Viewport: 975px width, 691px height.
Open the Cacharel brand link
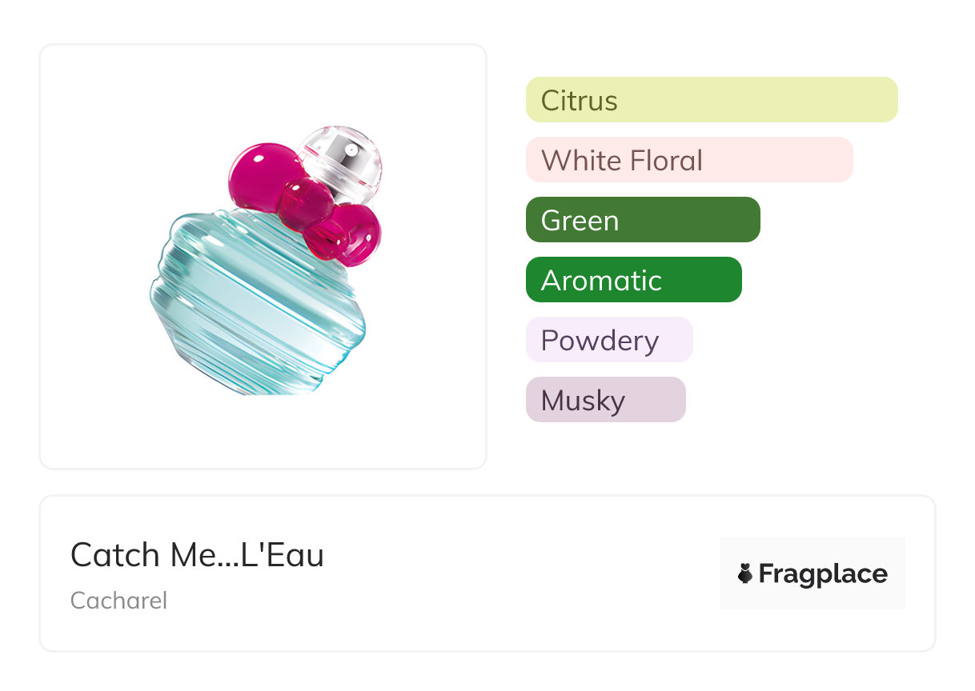118,601
